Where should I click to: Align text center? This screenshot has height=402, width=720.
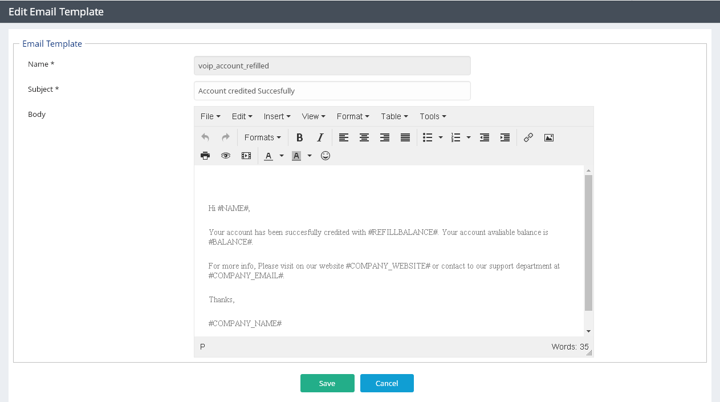click(364, 137)
